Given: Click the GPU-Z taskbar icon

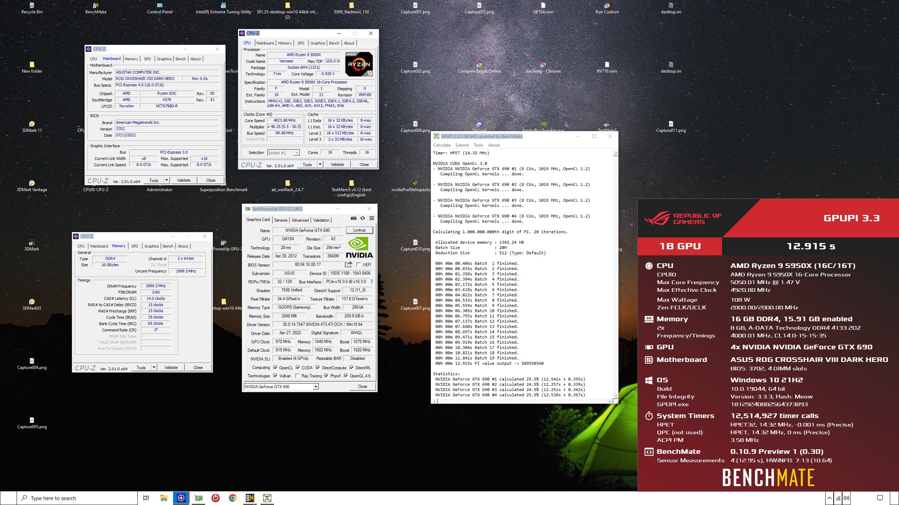Looking at the screenshot, I should pyautogui.click(x=198, y=498).
